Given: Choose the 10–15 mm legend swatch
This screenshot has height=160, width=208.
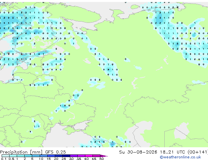Looking at the screenshot, I should pos(43,156).
